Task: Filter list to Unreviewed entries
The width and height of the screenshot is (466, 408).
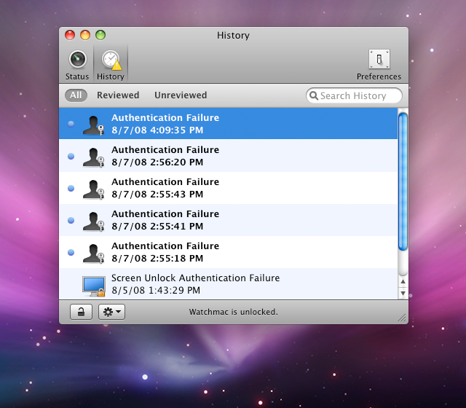Action: [181, 95]
